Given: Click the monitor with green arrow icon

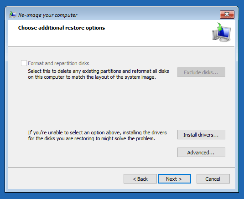Looking at the screenshot, I should tap(222, 32).
